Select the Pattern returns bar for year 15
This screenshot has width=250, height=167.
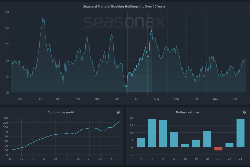(152, 133)
